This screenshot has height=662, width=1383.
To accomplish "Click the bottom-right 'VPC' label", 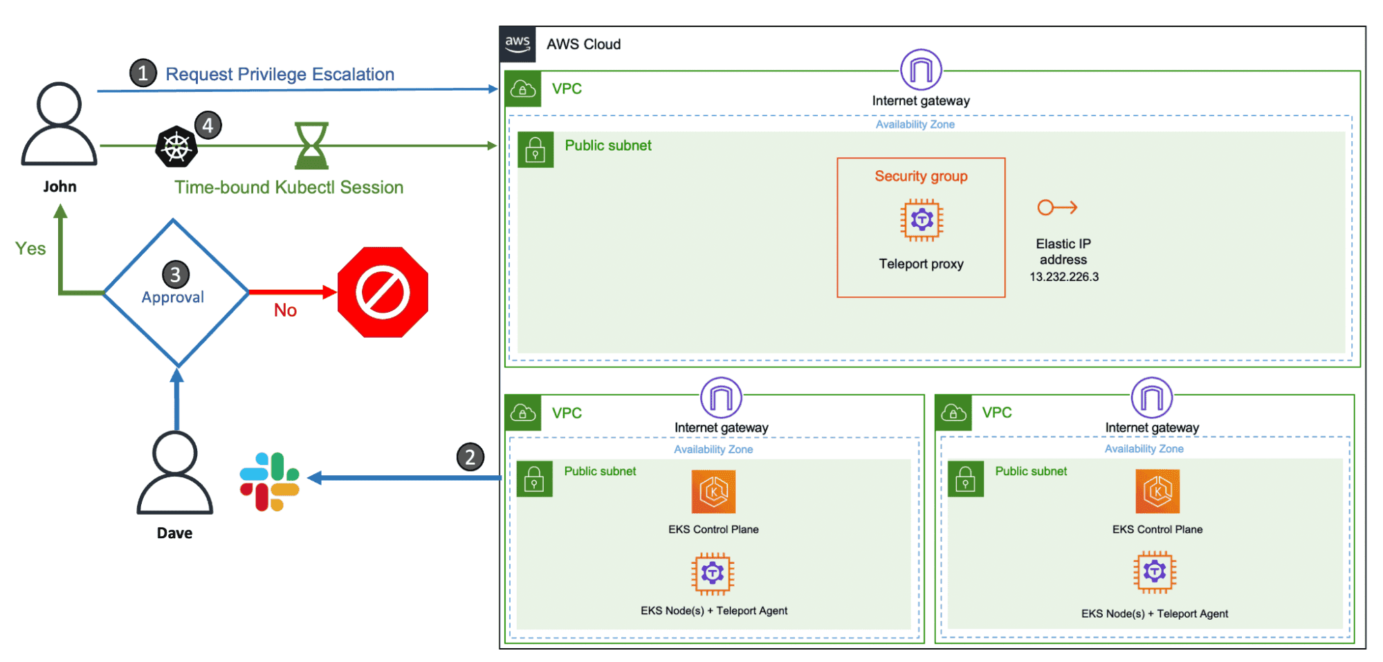I will pos(997,412).
